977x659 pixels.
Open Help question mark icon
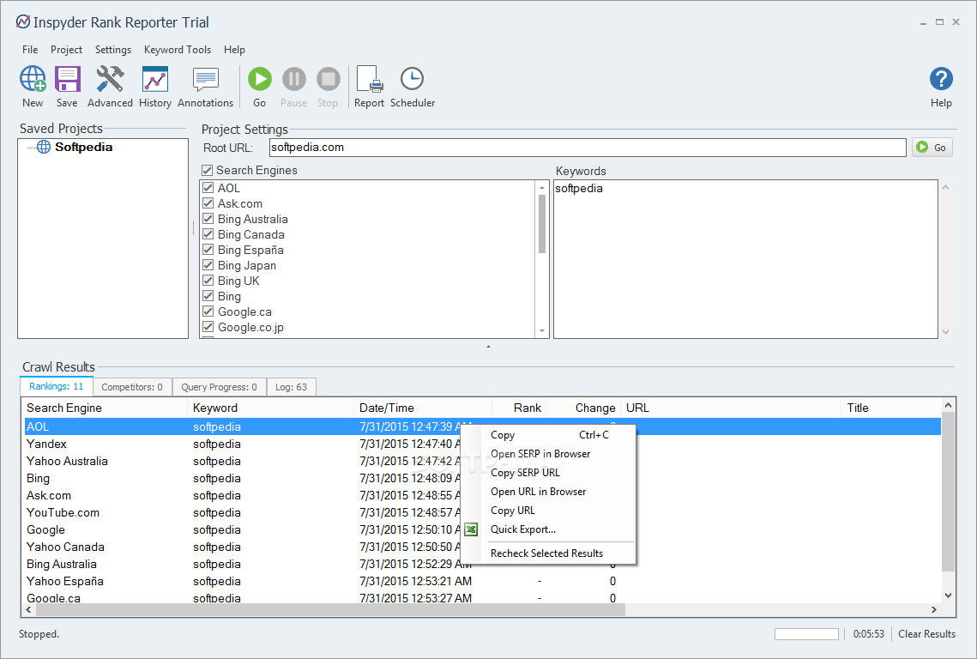941,79
